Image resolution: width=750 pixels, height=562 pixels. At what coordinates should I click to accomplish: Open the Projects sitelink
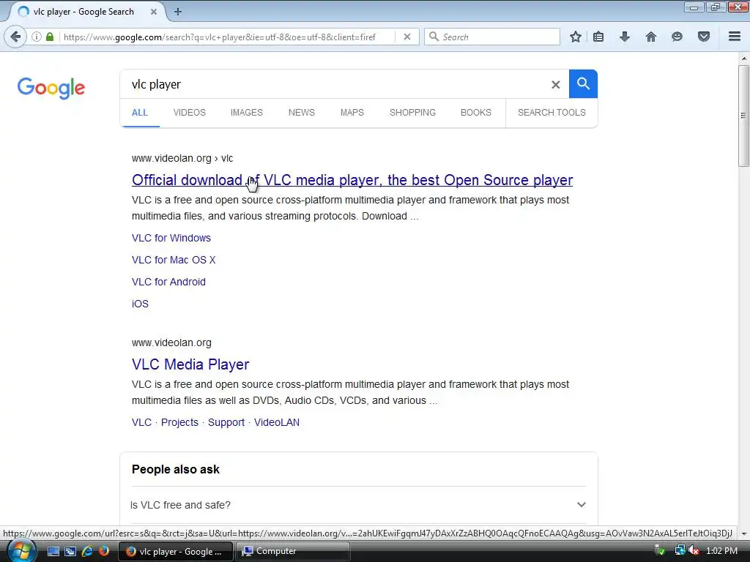coord(179,422)
